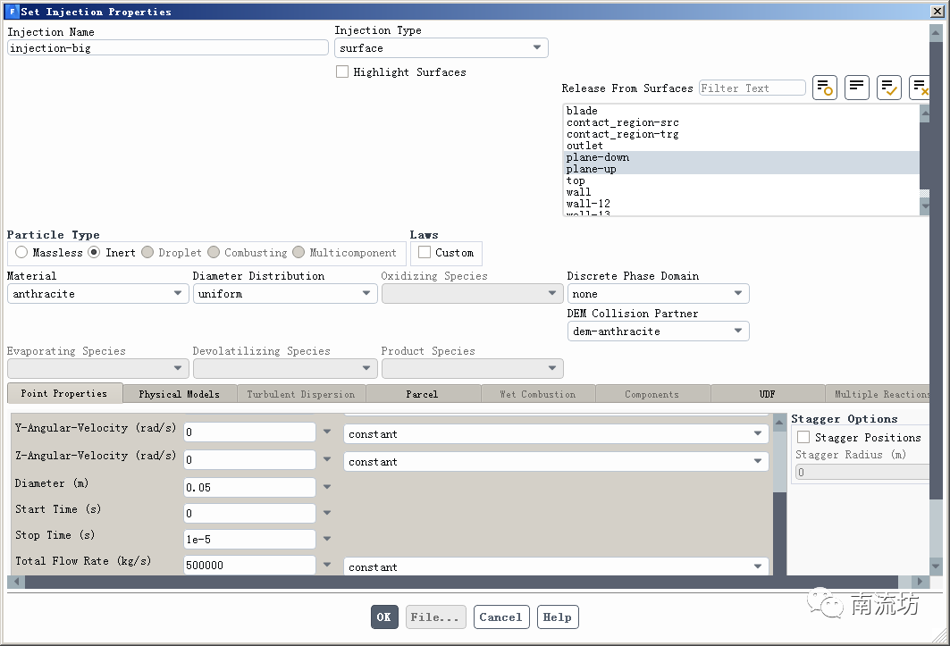Screen dimensions: 950x646
Task: Enable the Highlight Surfaces checkbox
Action: [342, 72]
